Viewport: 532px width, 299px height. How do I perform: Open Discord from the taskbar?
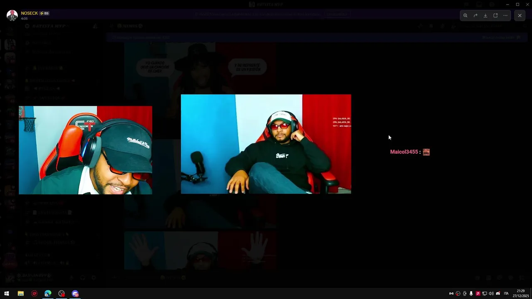pyautogui.click(x=75, y=294)
